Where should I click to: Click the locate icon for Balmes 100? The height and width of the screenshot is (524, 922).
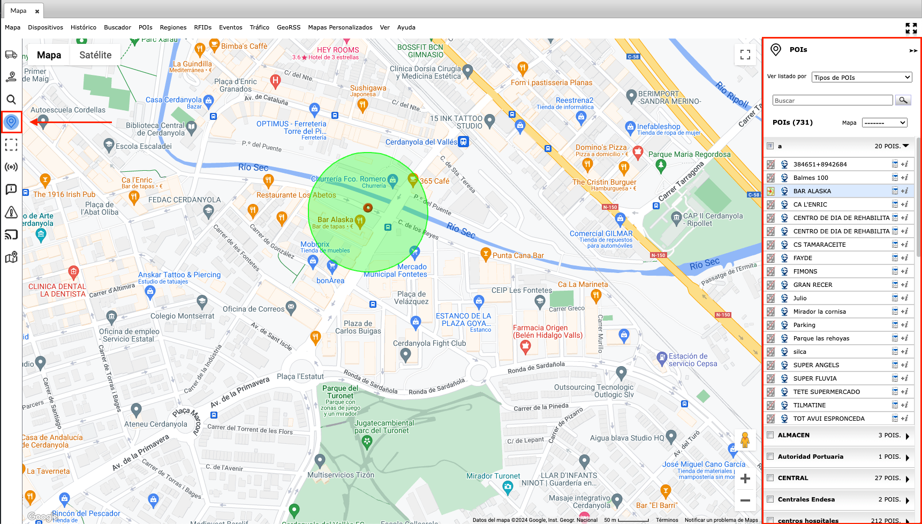pos(784,178)
